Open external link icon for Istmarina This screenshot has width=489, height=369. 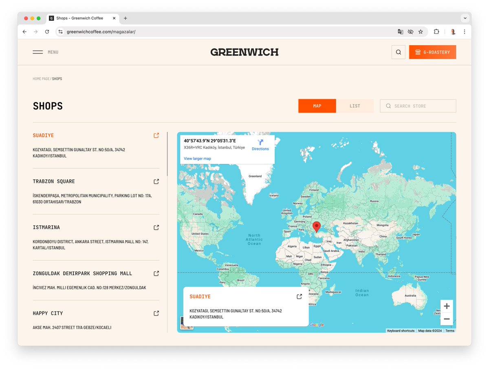pyautogui.click(x=156, y=228)
